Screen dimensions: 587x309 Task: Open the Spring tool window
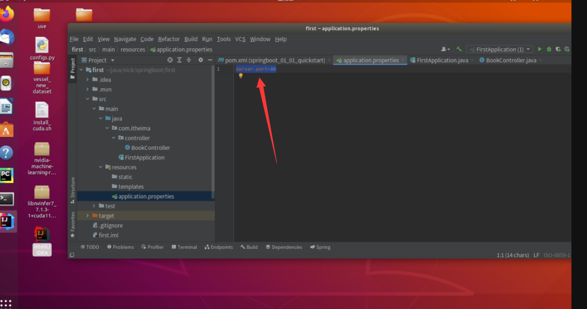point(320,247)
